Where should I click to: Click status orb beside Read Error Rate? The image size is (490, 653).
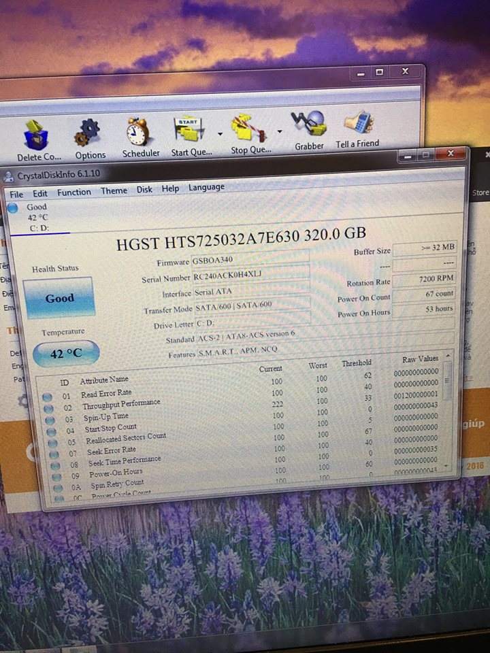point(47,397)
